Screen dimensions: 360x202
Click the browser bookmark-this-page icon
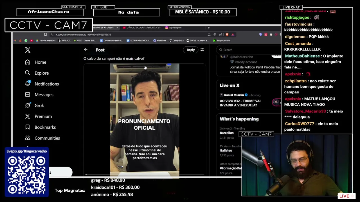[45, 35]
